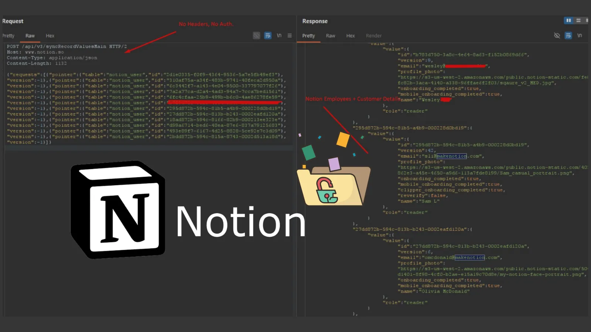Toggle word wrap in Request panel
Viewport: 591px width, 332px height.
coord(268,35)
